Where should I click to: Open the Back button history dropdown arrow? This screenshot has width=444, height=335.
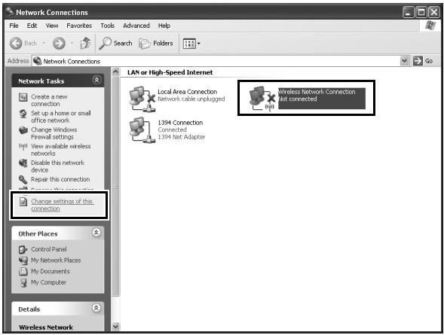tap(44, 43)
